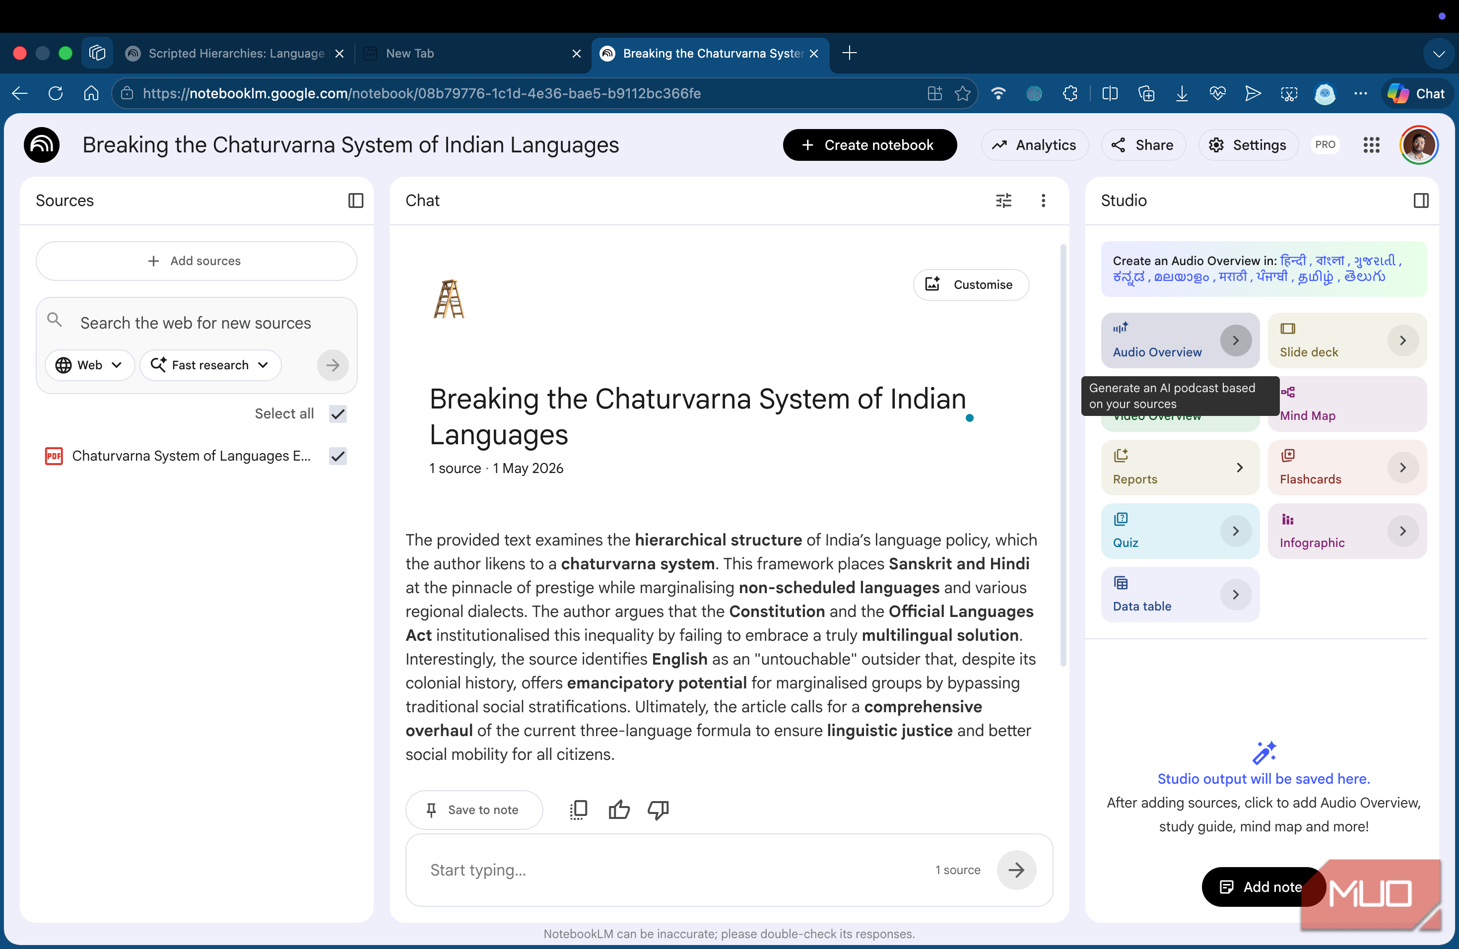
Task: Click Add sources button
Action: point(196,261)
